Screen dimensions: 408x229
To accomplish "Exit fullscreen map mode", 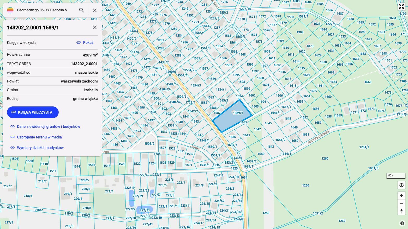I will coord(401,7).
